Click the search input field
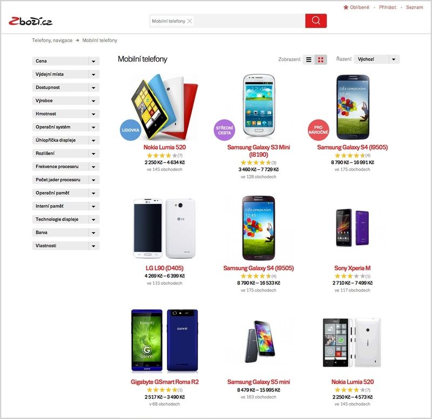 click(249, 21)
